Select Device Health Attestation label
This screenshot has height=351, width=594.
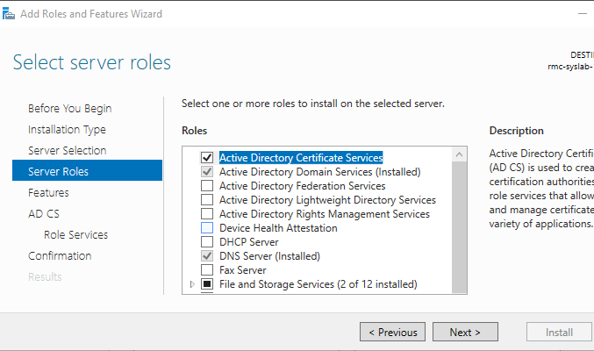click(278, 228)
